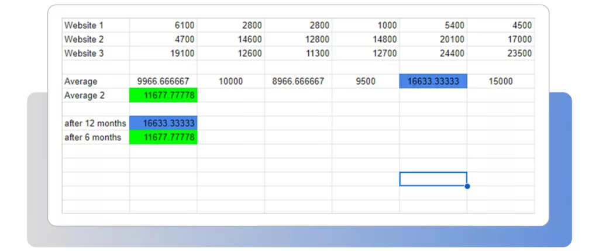The height and width of the screenshot is (251, 599).
Task: Select the after 12 months label
Action: [x=95, y=123]
